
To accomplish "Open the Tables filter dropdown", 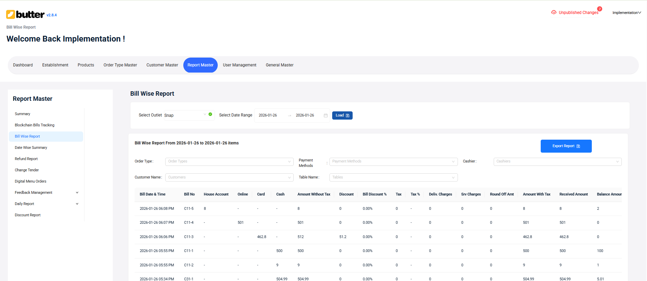I will tap(393, 177).
